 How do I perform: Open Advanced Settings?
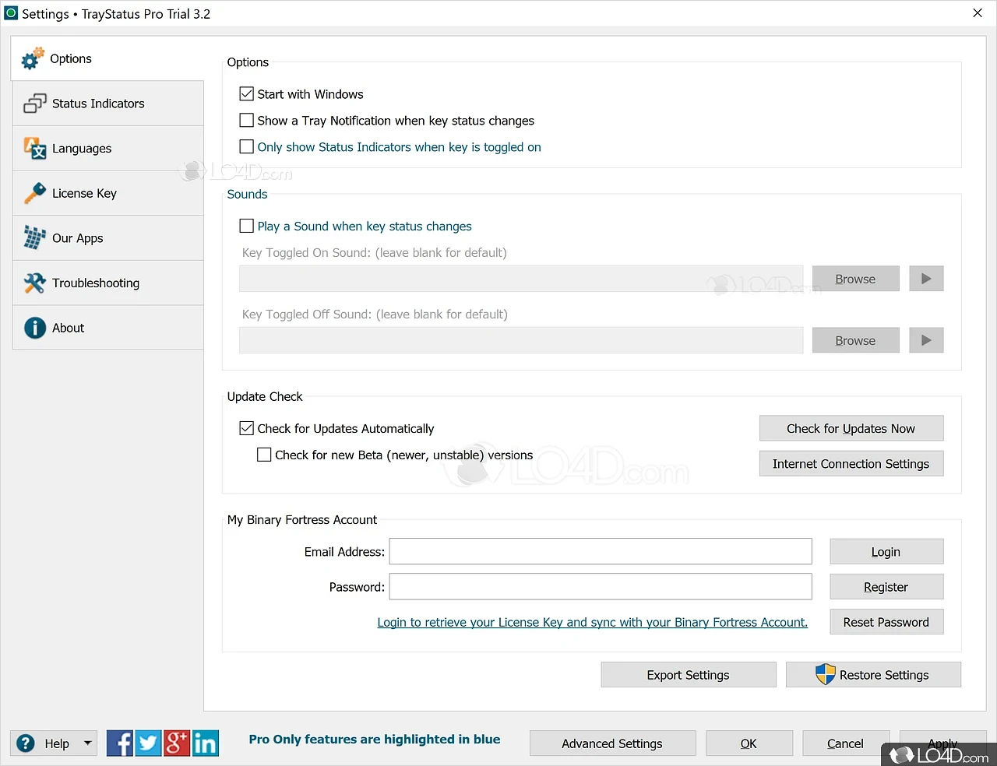tap(612, 743)
